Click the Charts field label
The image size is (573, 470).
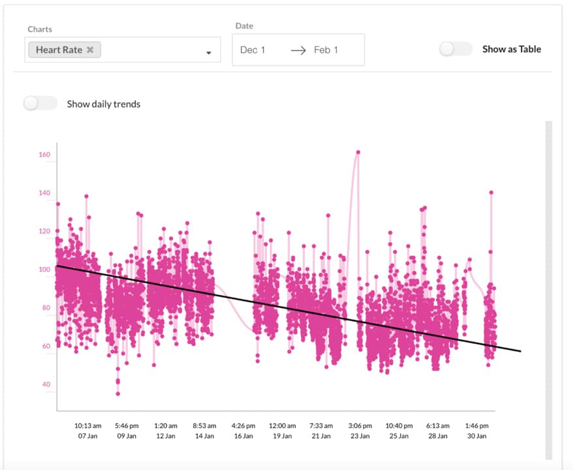40,29
